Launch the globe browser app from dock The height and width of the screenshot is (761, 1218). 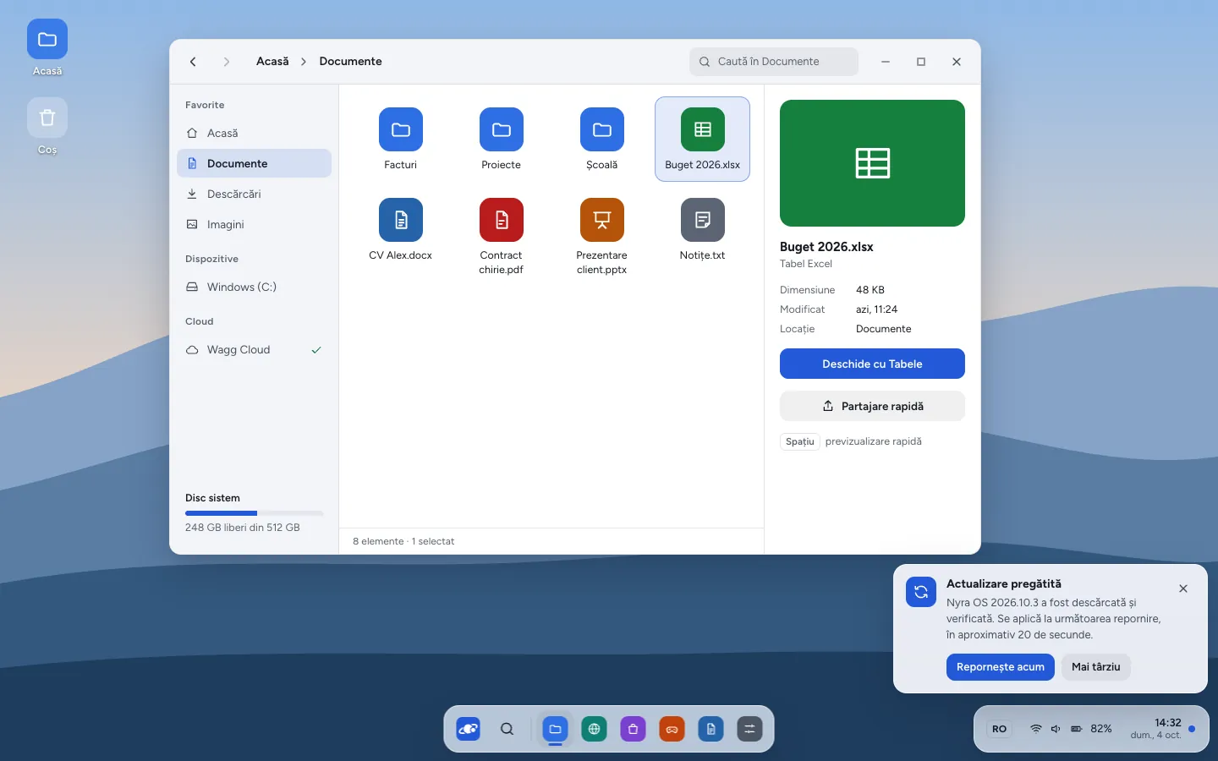pos(595,729)
